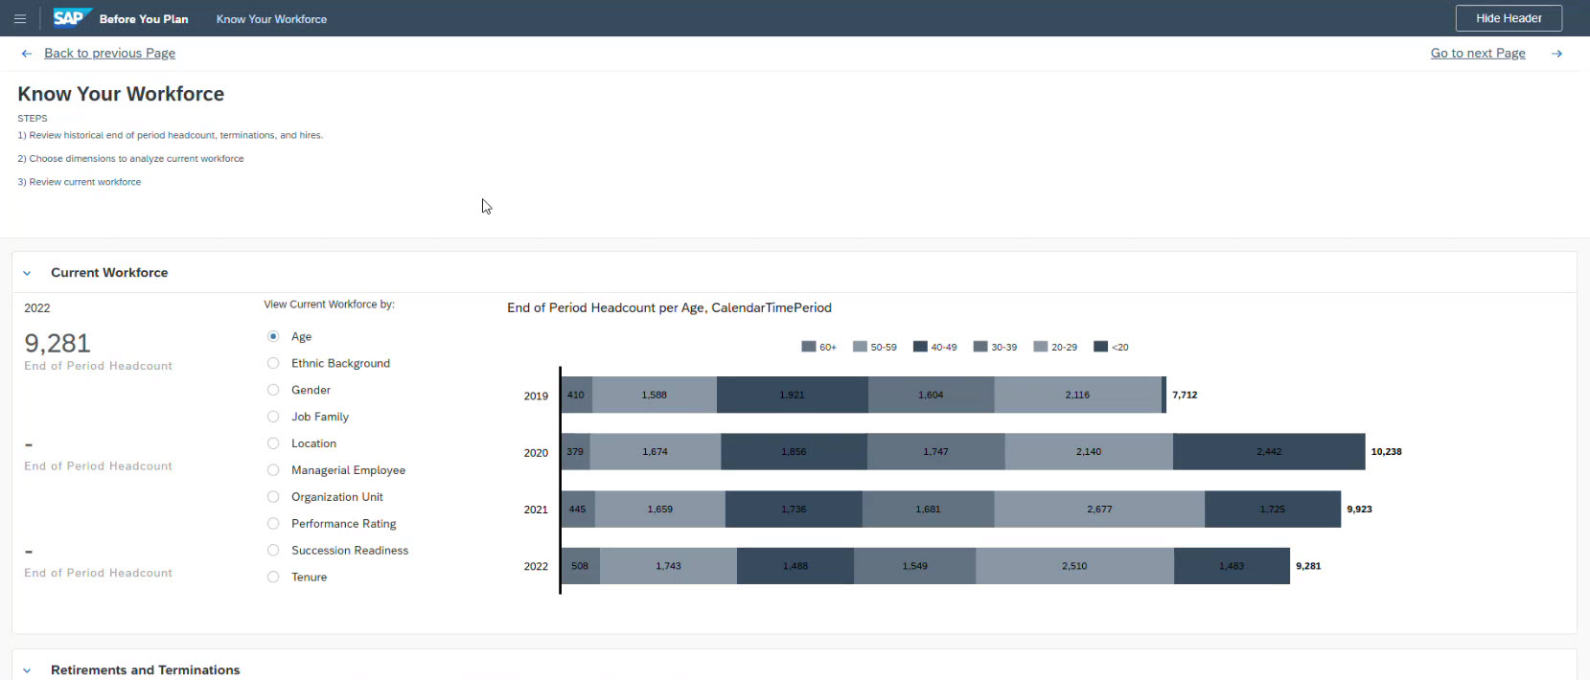The width and height of the screenshot is (1590, 680).
Task: Open the hamburger navigation menu
Action: (19, 18)
